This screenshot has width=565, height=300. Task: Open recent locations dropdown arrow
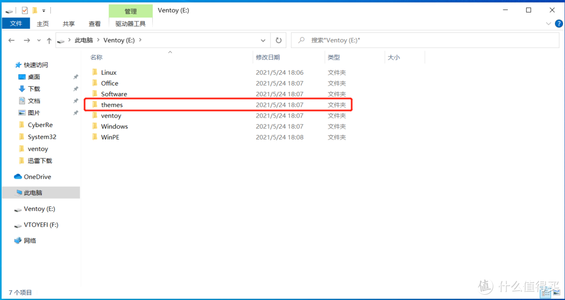click(39, 41)
